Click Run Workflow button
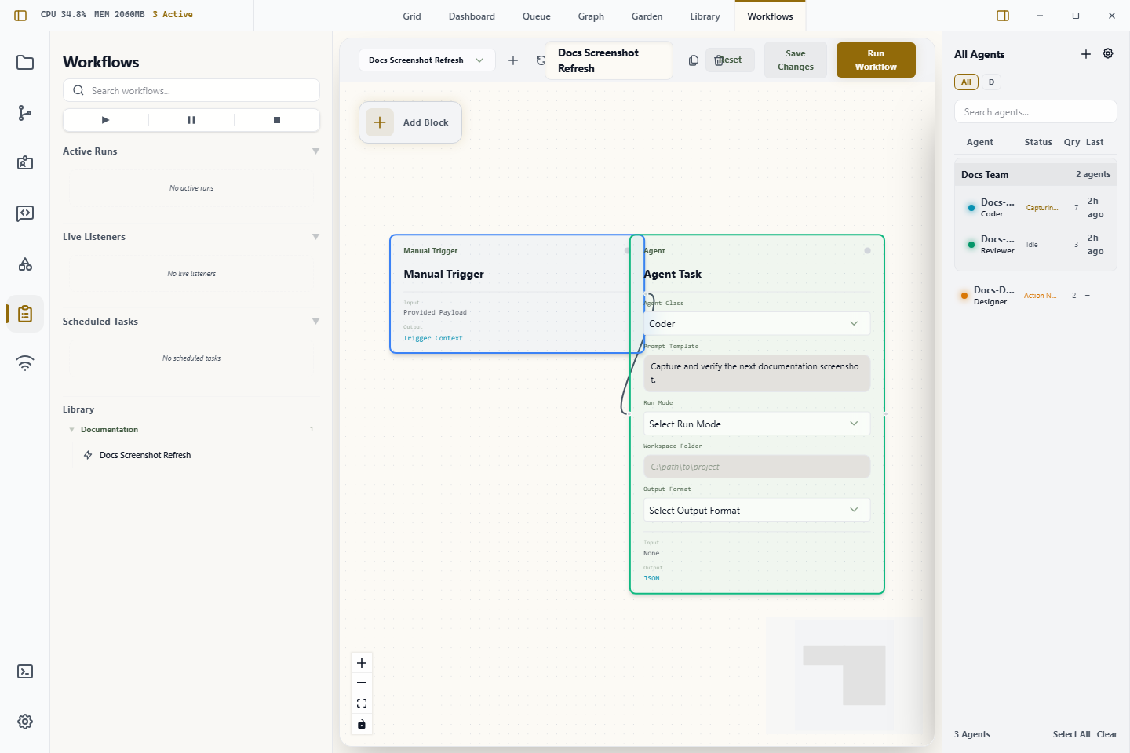 (x=876, y=60)
